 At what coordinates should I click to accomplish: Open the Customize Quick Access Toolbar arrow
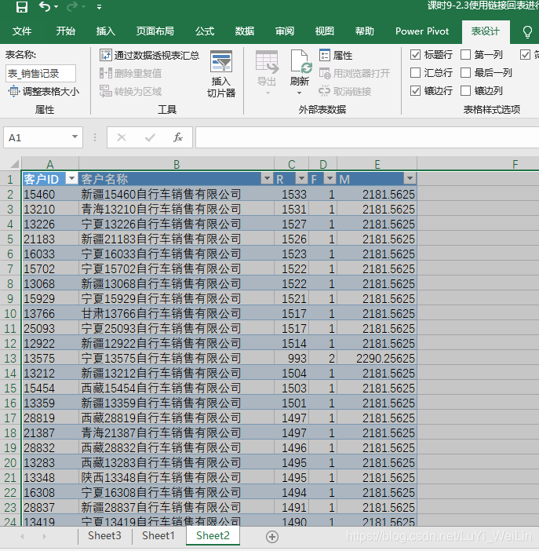pos(100,7)
